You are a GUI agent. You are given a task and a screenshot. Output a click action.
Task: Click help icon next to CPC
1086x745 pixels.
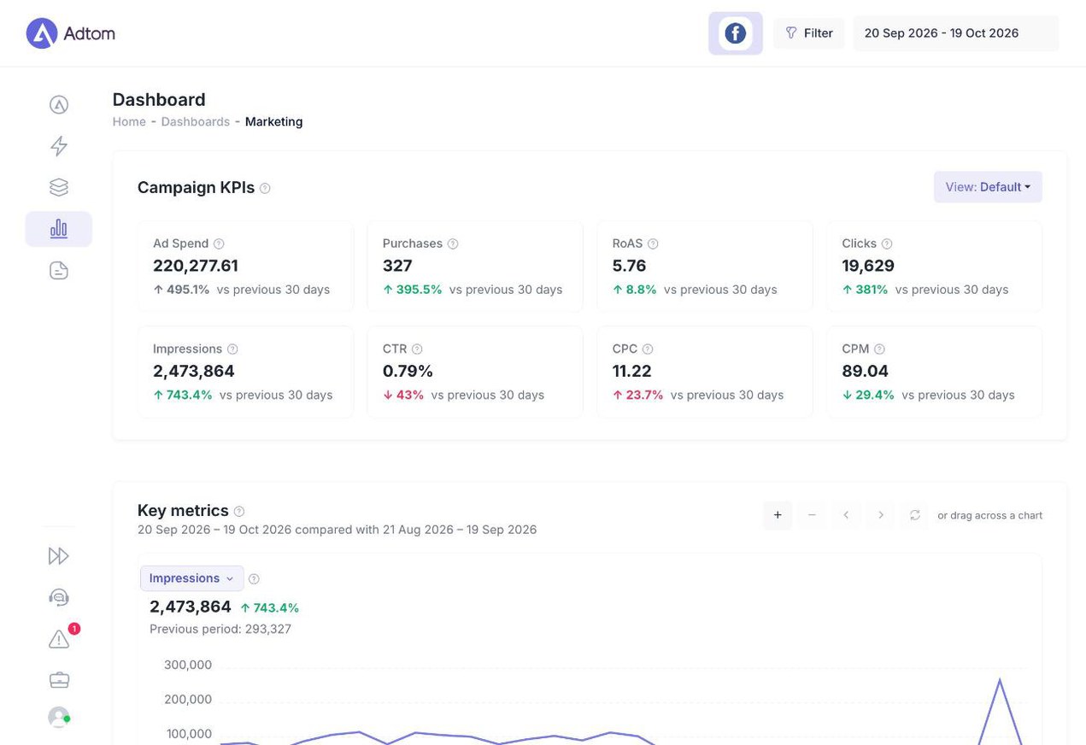[648, 349]
